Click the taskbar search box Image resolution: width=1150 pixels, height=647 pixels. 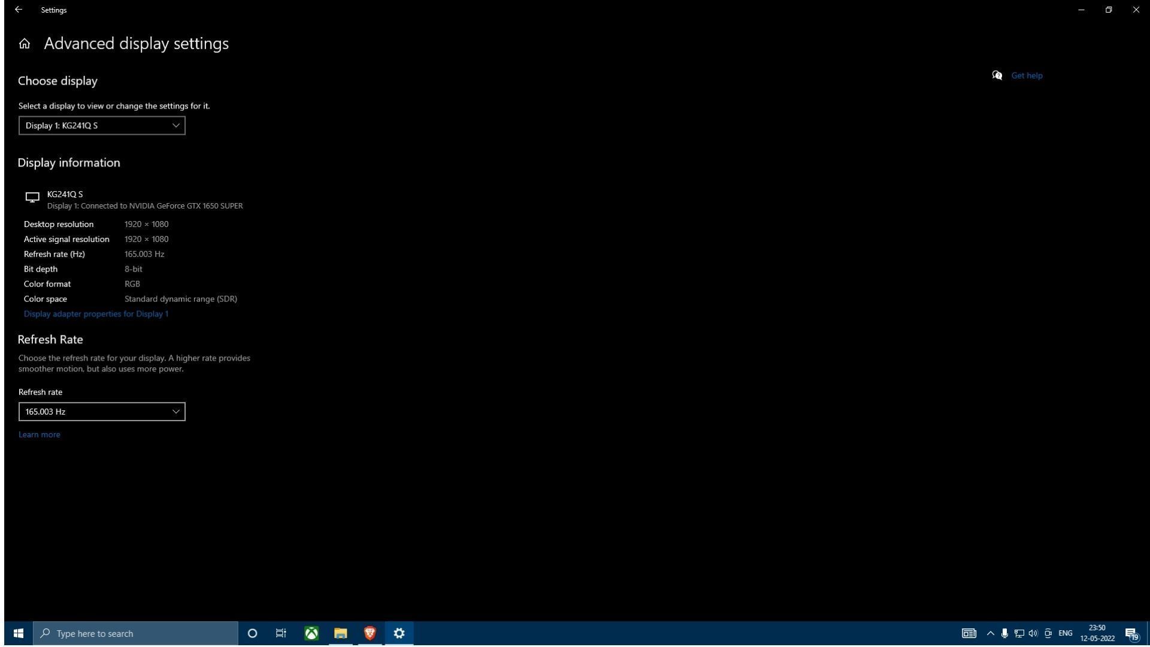[135, 633]
